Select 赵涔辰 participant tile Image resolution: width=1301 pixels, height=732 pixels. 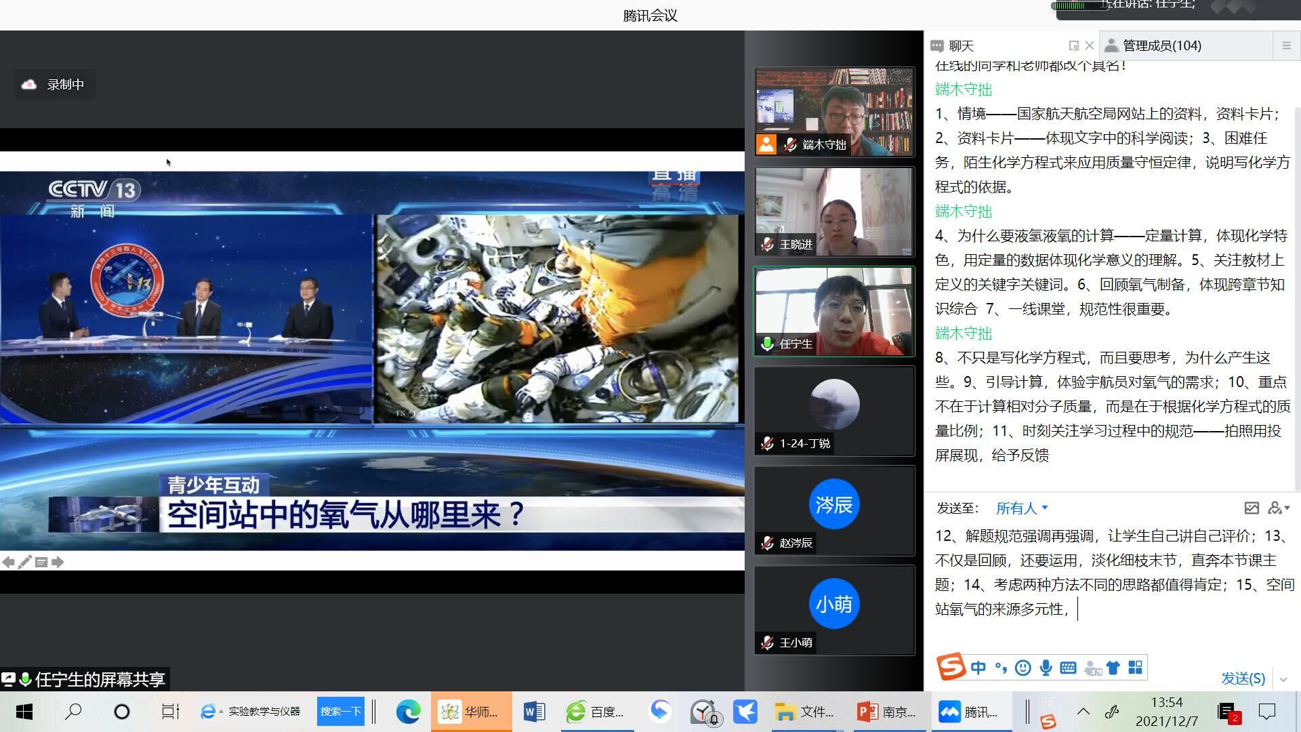pyautogui.click(x=834, y=510)
